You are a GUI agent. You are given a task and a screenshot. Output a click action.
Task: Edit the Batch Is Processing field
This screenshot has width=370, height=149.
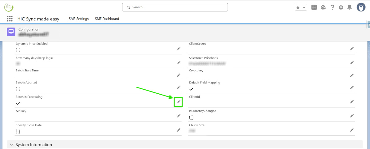pyautogui.click(x=178, y=102)
